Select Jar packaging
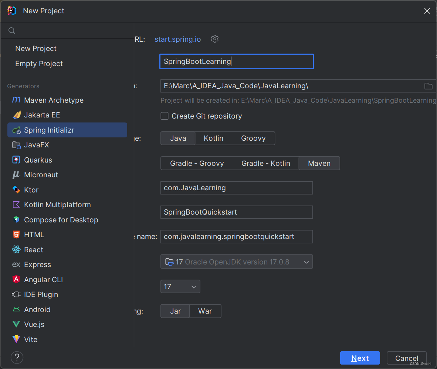 click(175, 311)
